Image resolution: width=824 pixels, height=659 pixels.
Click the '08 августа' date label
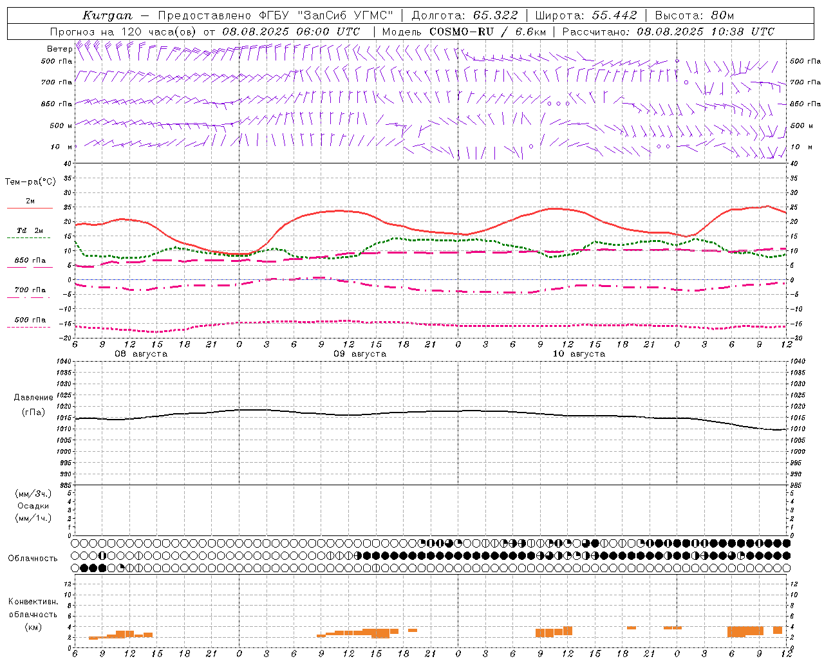pos(141,354)
